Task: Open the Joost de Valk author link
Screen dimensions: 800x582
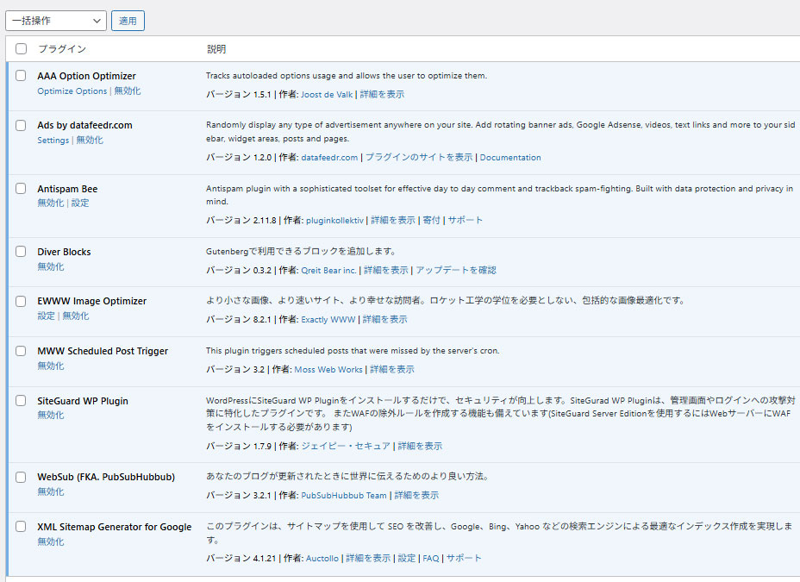Action: pos(326,94)
